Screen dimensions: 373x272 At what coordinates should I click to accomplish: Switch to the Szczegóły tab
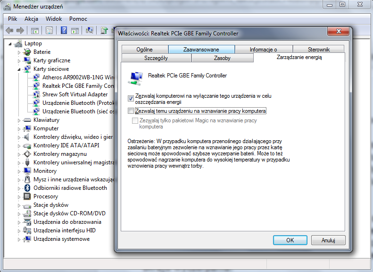156,58
